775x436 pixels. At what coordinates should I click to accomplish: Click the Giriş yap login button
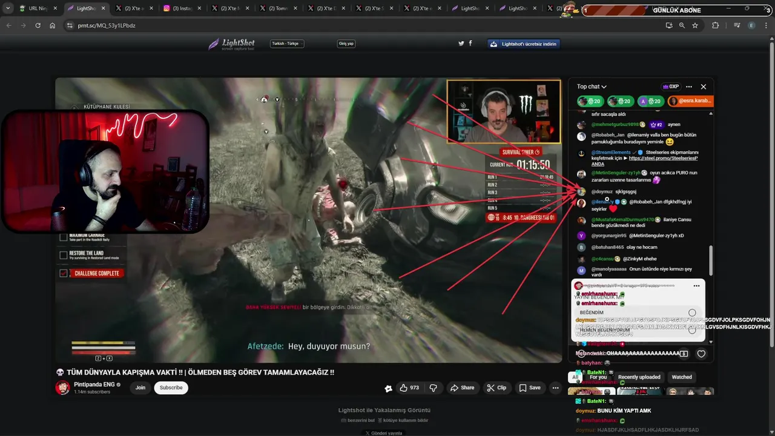coord(346,44)
